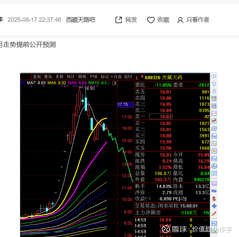Open the 叠加 menu in chart toolbar
The width and height of the screenshot is (239, 237).
[48, 76]
